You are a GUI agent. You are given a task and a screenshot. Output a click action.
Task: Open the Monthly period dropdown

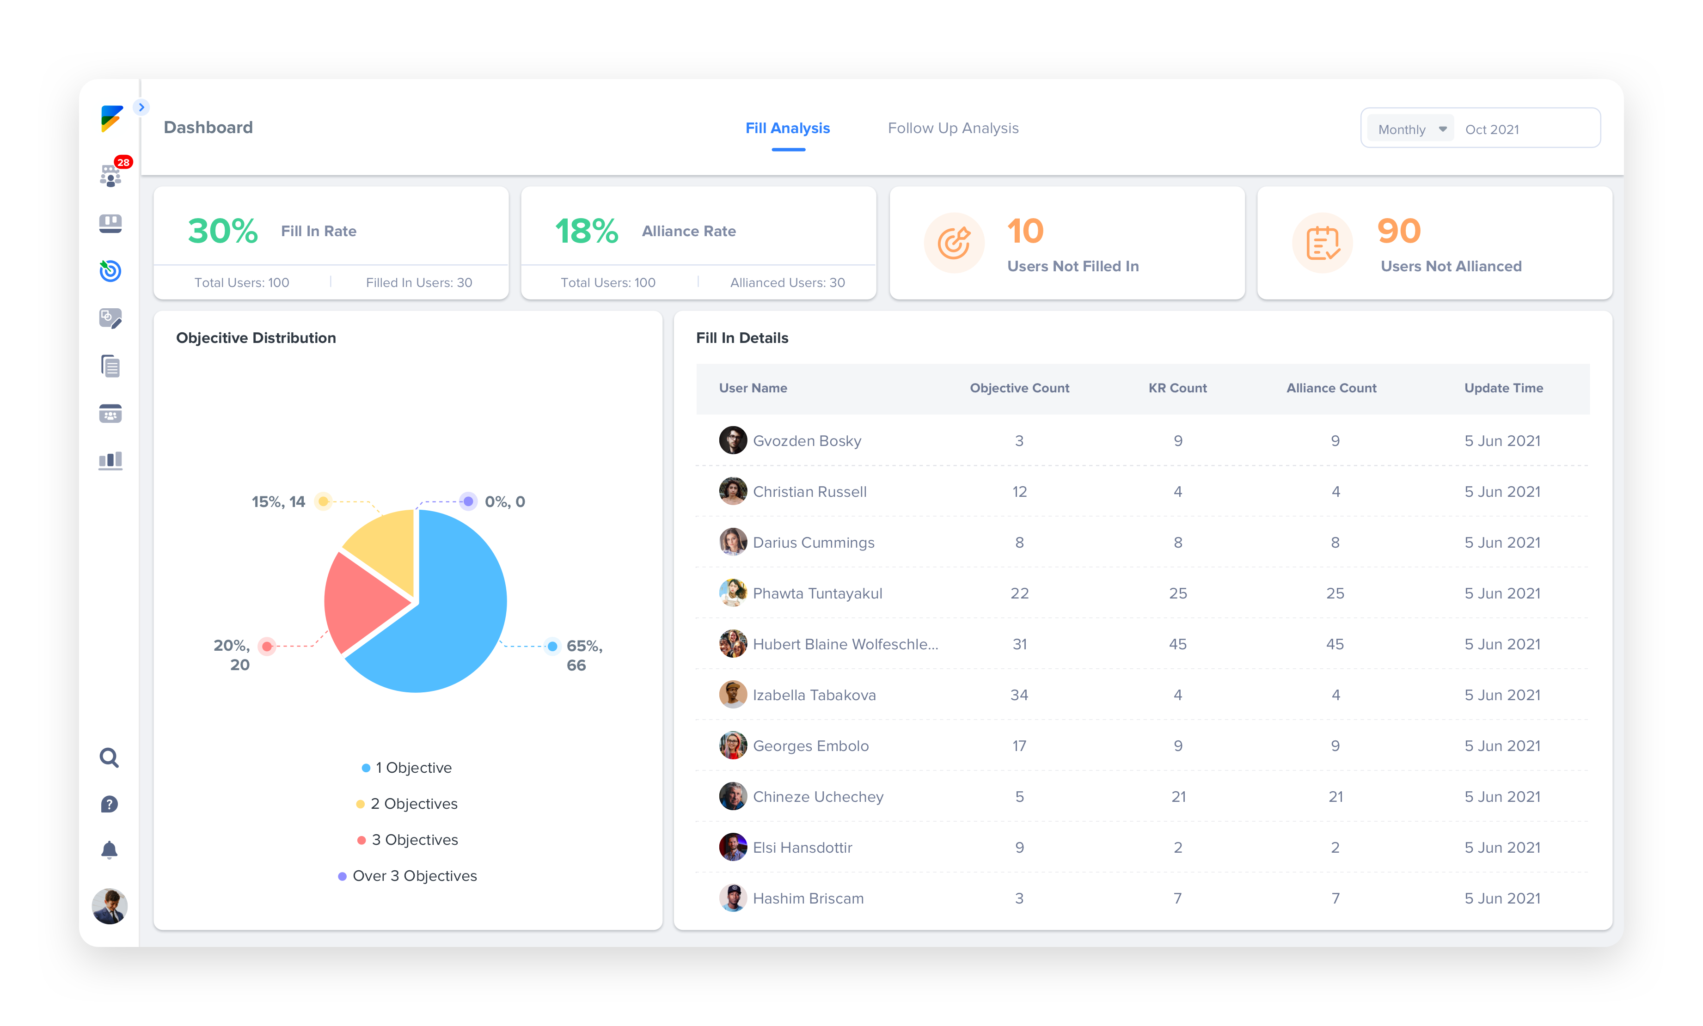(1411, 129)
